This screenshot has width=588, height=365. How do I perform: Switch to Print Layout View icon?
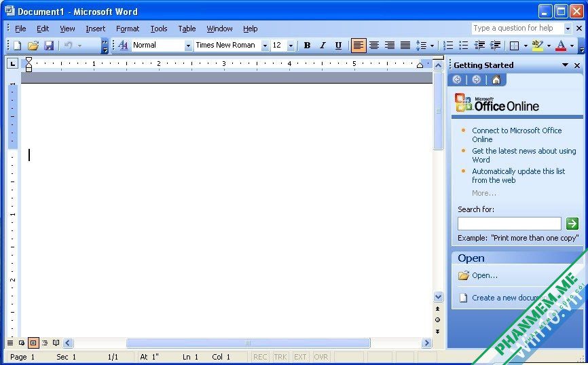[x=33, y=343]
